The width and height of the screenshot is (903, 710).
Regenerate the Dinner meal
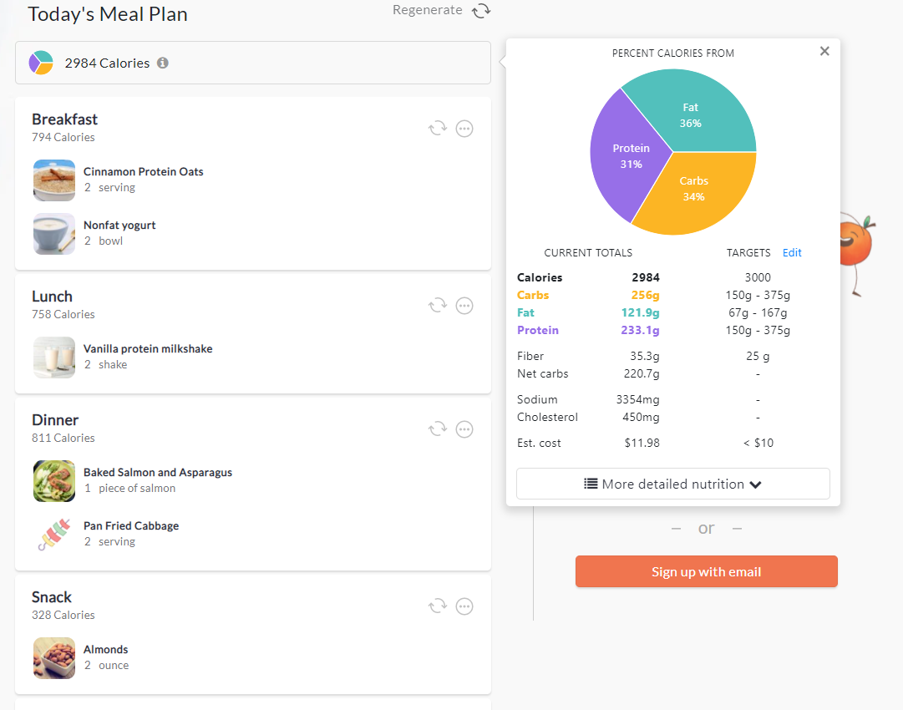[437, 429]
